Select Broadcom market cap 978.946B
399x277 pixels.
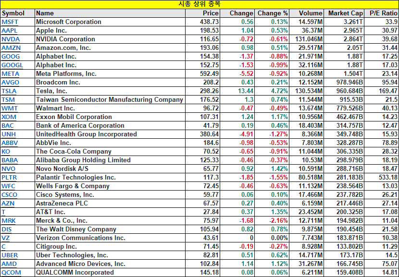(344, 83)
